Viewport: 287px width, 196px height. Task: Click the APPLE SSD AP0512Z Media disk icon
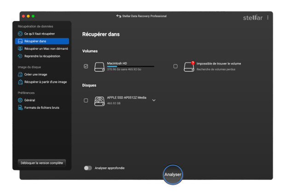coord(99,101)
